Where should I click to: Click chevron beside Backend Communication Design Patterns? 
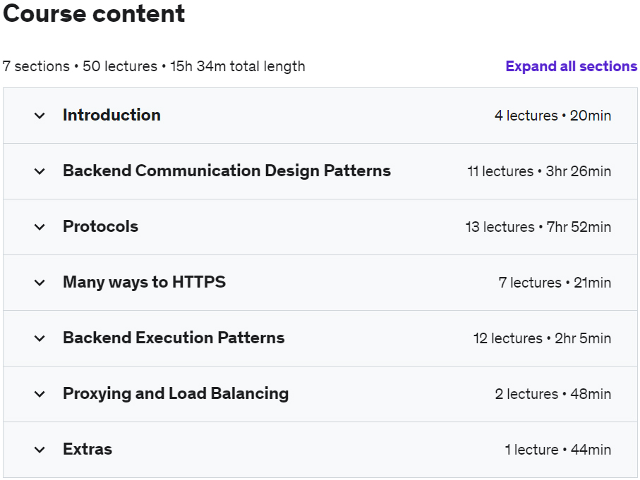click(x=40, y=171)
